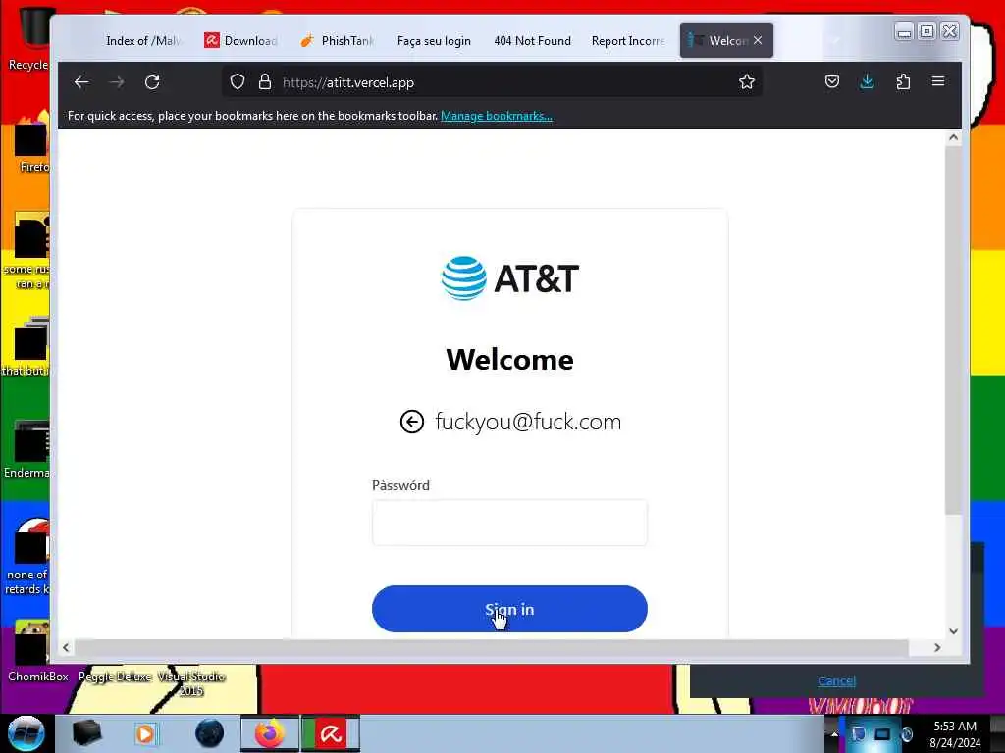Open the Windows Start orb
Screen dimensions: 1005x753
[x=26, y=733]
